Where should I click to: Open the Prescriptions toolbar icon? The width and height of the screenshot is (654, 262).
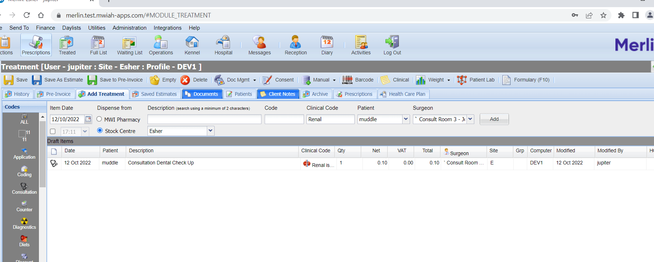pyautogui.click(x=36, y=45)
